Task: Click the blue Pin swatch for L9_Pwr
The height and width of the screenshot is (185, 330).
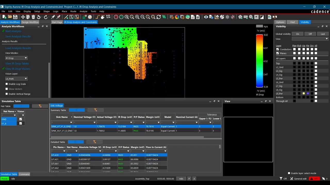Action: (x=308, y=94)
